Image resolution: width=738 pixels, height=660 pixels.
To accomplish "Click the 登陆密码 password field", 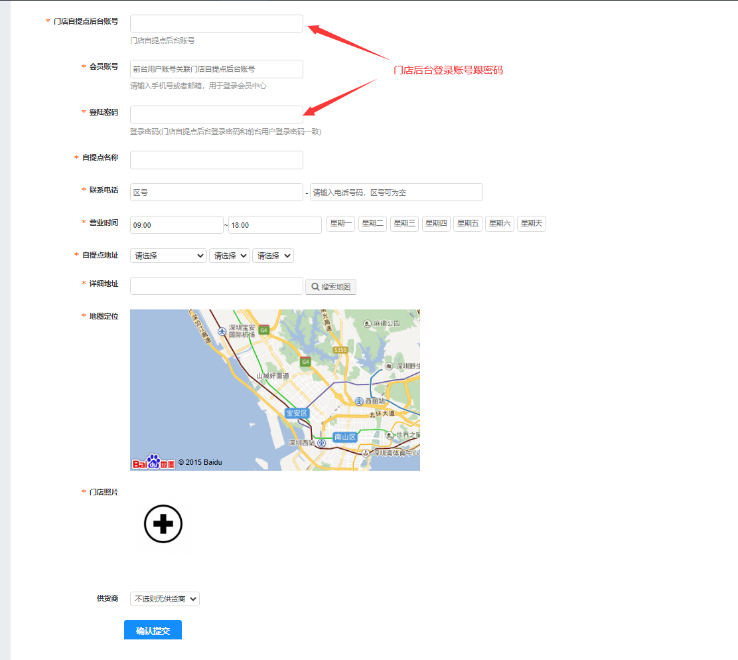I will click(216, 114).
